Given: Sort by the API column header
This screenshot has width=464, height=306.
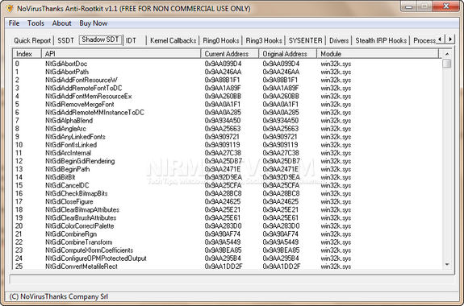Looking at the screenshot, I should click(x=121, y=54).
